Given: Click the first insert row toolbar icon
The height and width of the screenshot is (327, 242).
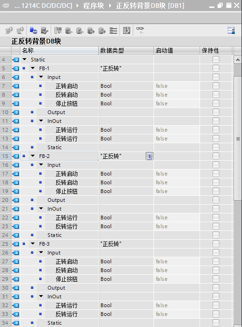Looking at the screenshot, I should (9, 30).
